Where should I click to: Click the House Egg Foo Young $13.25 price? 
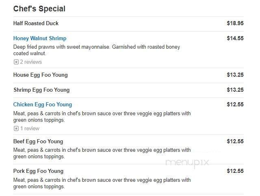click(x=235, y=75)
